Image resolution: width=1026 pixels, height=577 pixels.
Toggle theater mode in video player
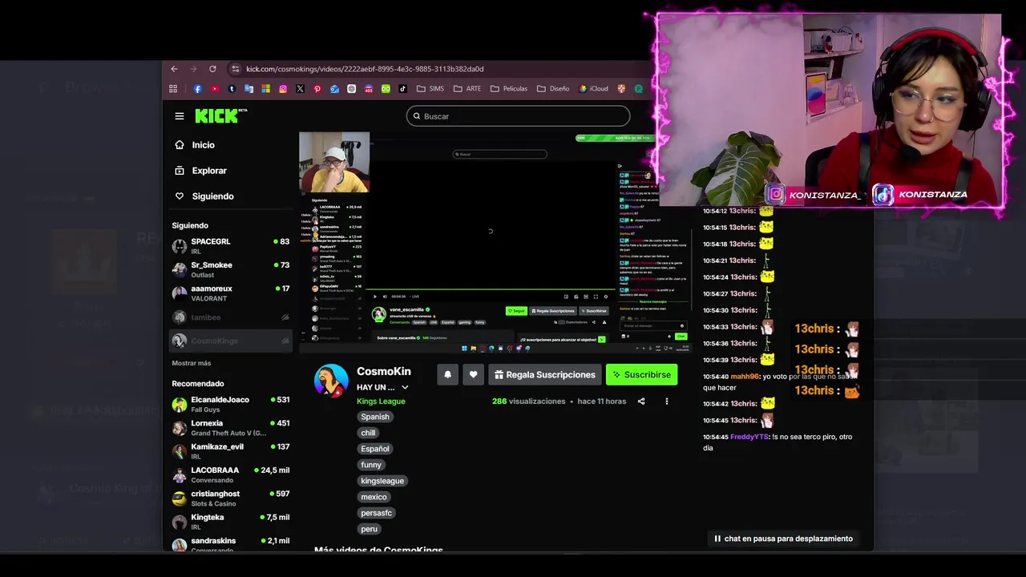pos(586,297)
